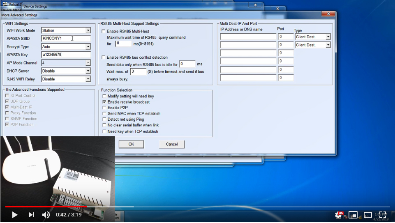Click RS485 maximum wait time field
The height and width of the screenshot is (223, 395).
click(x=123, y=44)
